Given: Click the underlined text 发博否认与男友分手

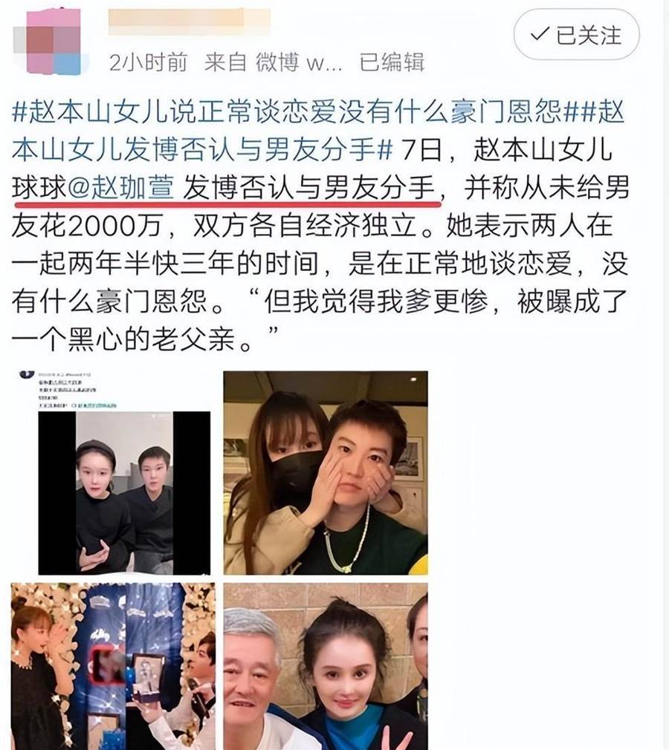Looking at the screenshot, I should [x=309, y=187].
